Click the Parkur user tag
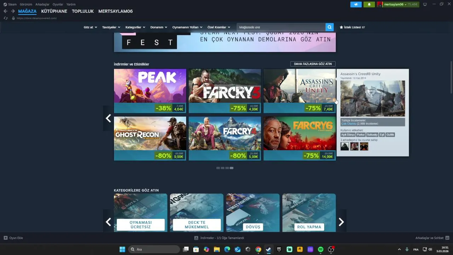453x255 pixels. [361, 135]
